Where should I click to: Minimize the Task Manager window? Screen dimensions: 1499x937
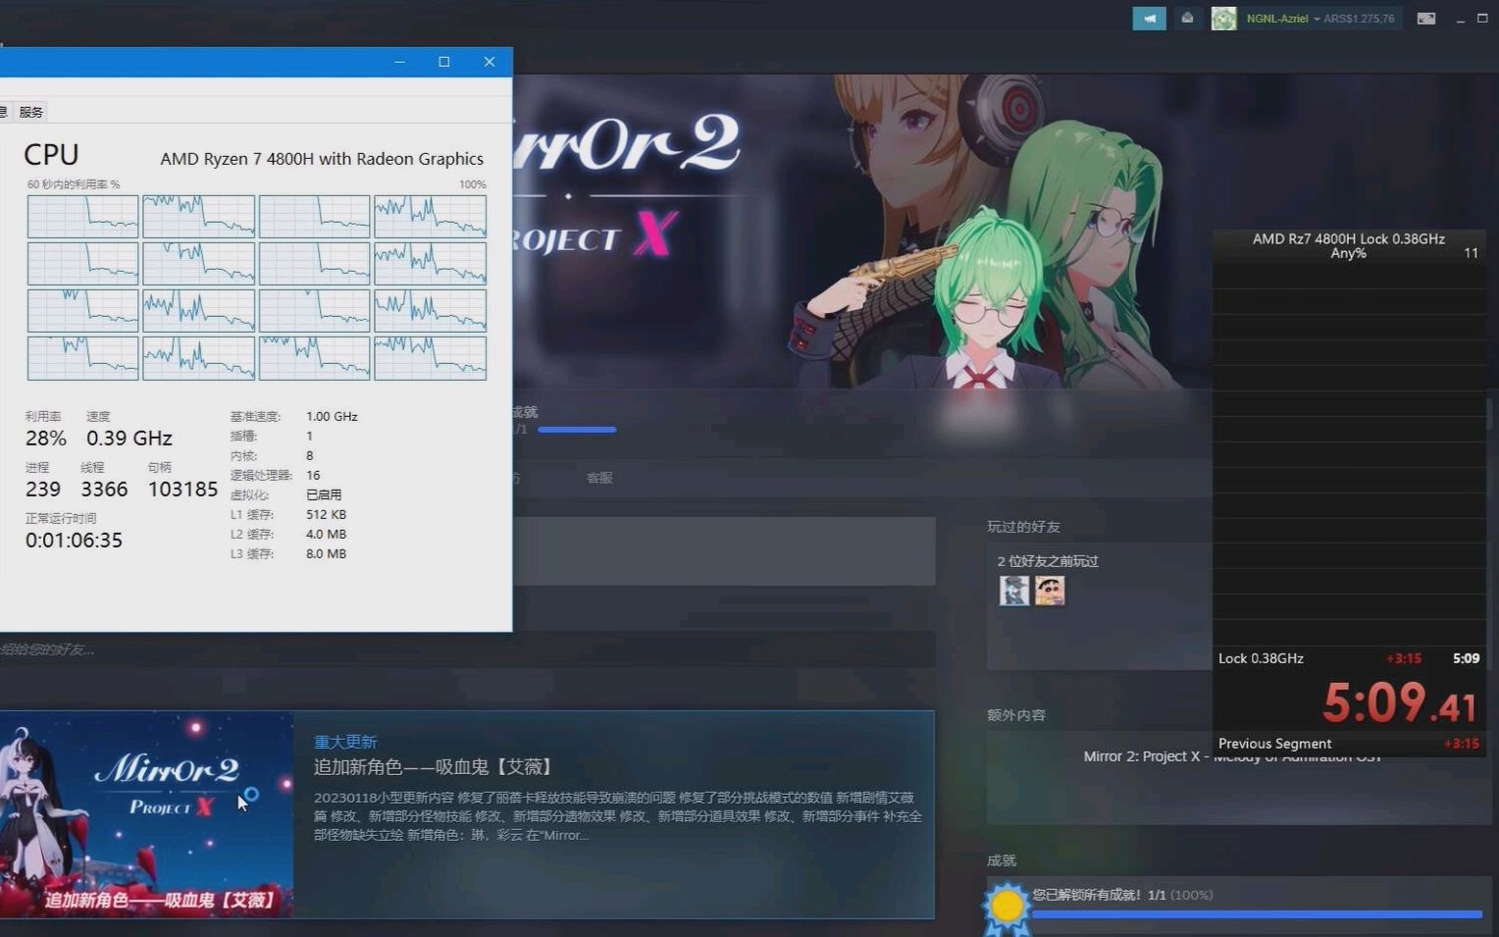[x=399, y=62]
